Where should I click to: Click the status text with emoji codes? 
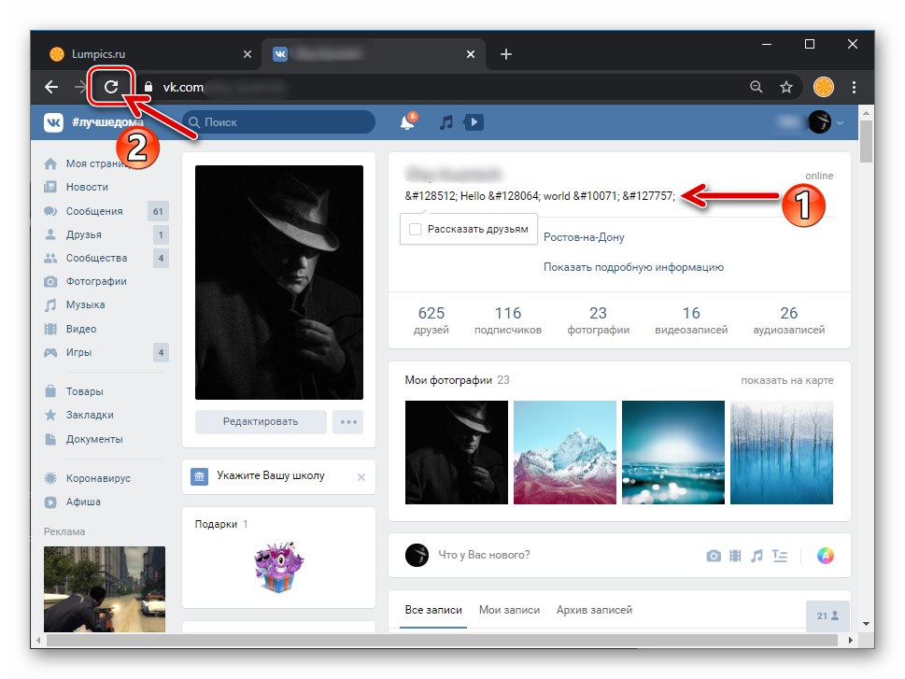(540, 196)
